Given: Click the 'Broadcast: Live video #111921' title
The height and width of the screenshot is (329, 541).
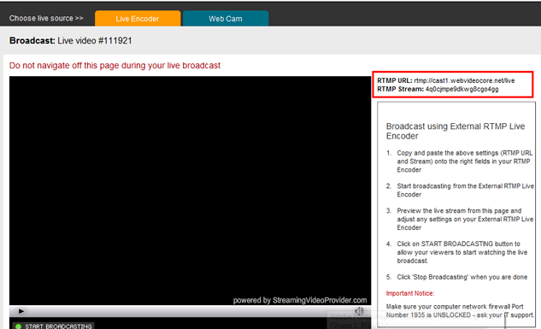Looking at the screenshot, I should 70,41.
